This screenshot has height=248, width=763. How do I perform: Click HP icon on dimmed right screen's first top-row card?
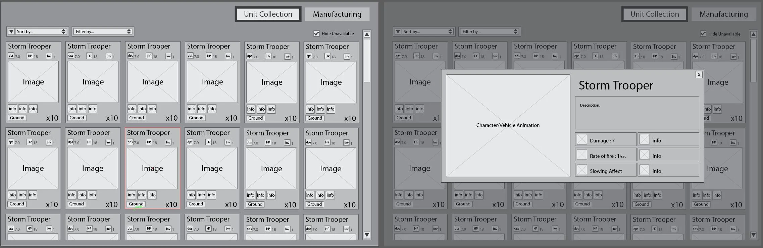416,56
